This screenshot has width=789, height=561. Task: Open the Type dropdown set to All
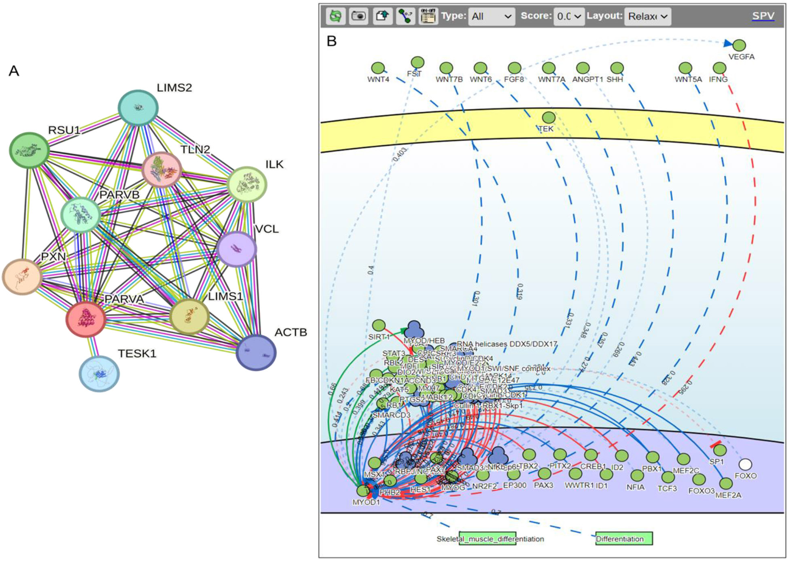[491, 17]
